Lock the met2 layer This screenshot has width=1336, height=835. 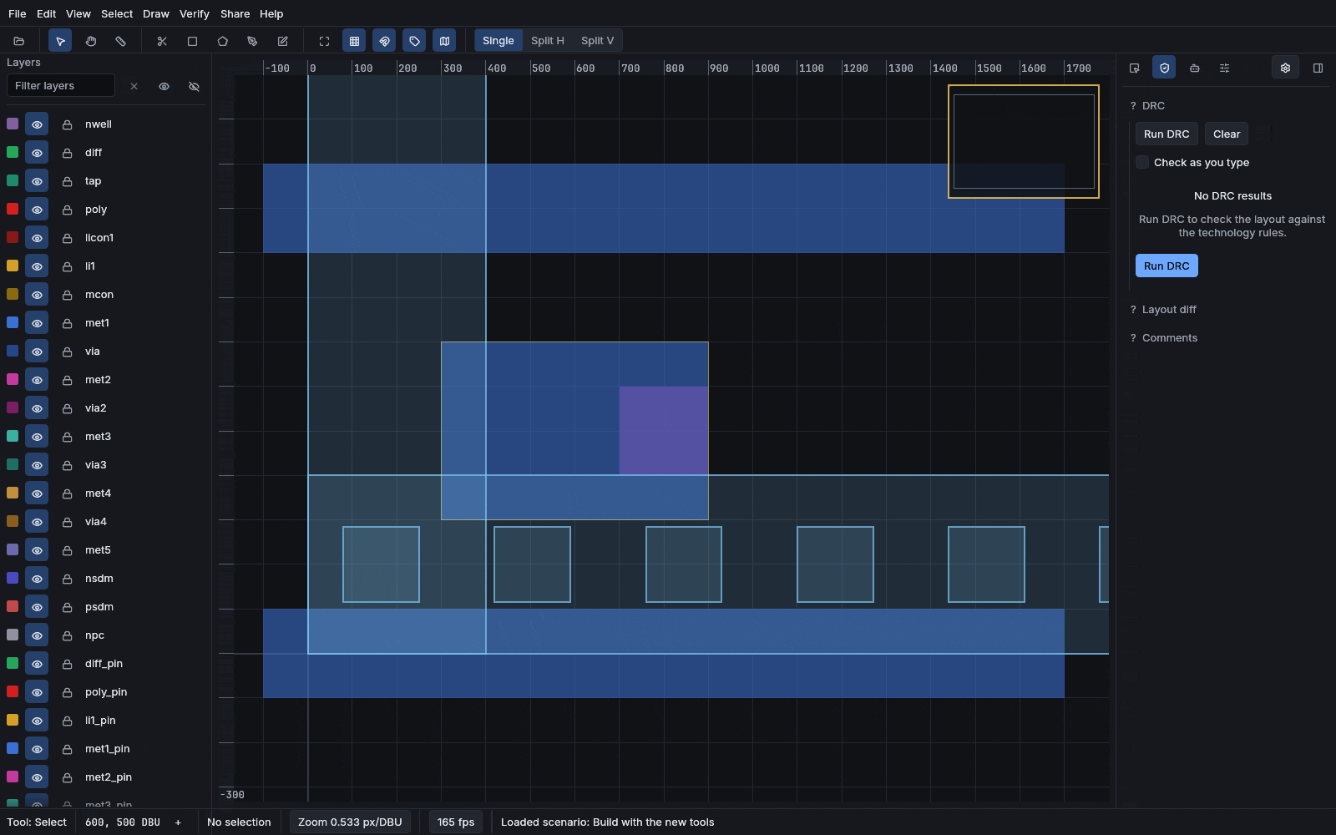[x=67, y=380]
